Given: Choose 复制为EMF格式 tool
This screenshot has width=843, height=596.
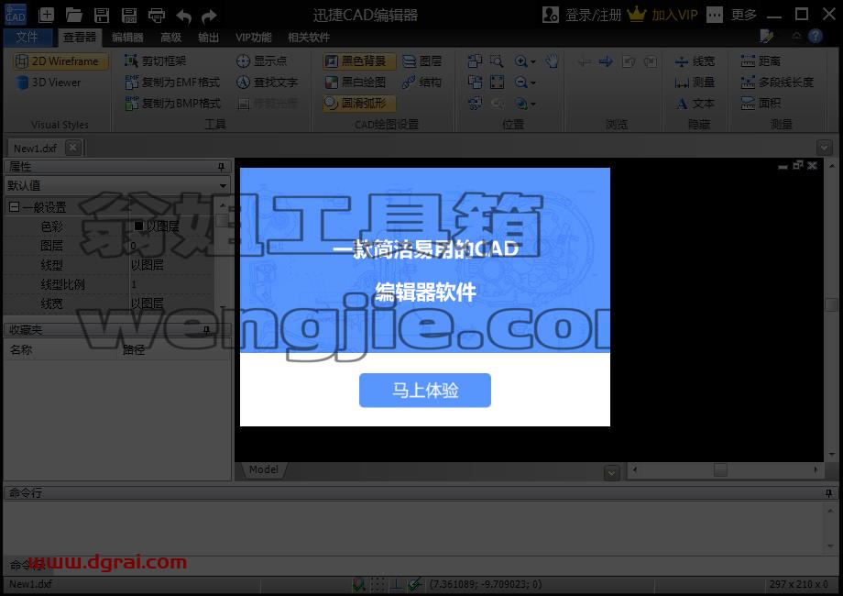Looking at the screenshot, I should pos(172,82).
